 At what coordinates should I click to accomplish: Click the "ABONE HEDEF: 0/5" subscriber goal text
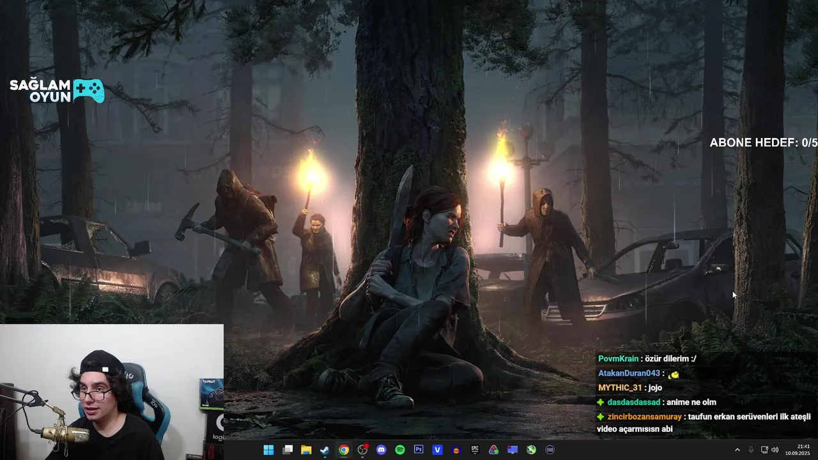click(x=764, y=142)
